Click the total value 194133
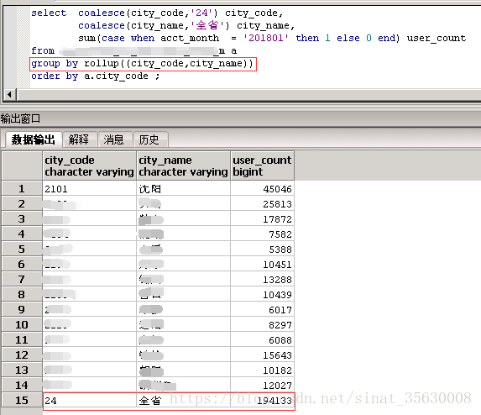 click(x=262, y=400)
